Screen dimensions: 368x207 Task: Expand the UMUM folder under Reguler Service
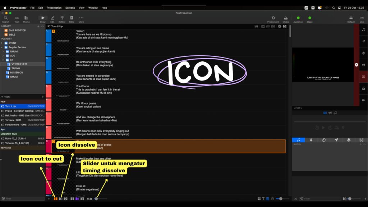coord(3,52)
